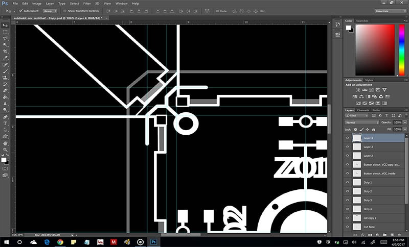Image resolution: width=409 pixels, height=247 pixels.
Task: Click the hue spectrum slider bar
Action: tap(402, 50)
